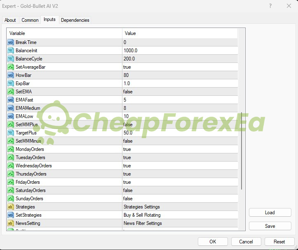The image size is (298, 250).
Task: Edit the EMAMedium value 8
Action: (180, 108)
